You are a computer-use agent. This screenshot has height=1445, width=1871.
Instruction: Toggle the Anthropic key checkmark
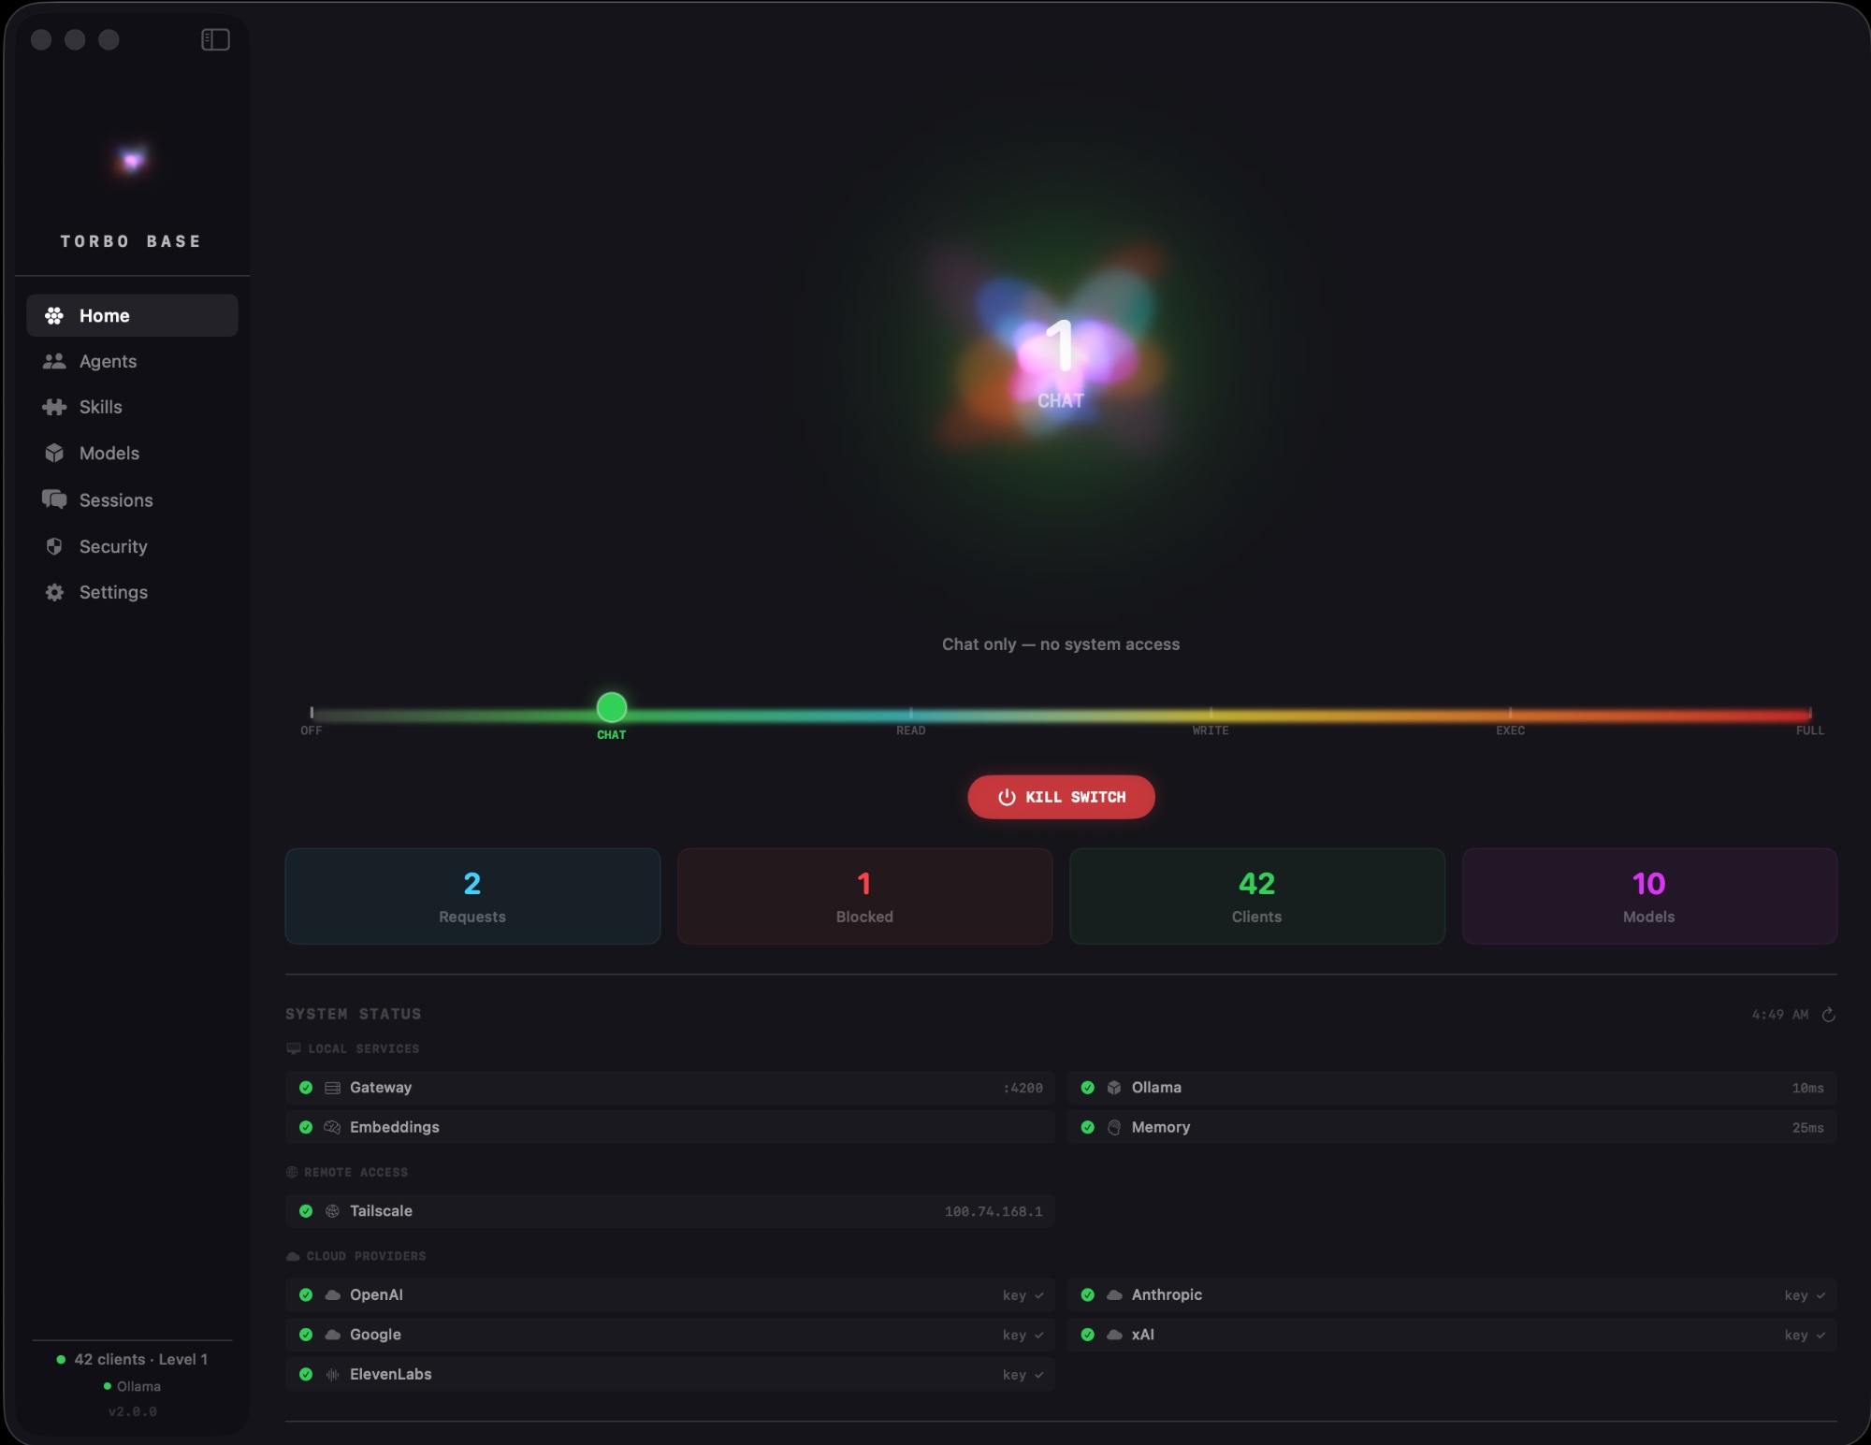click(1819, 1295)
